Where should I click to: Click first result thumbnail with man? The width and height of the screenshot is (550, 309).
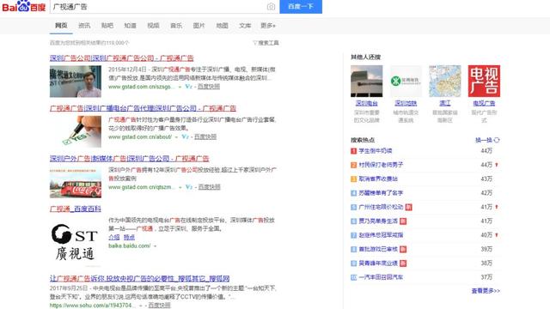76,82
